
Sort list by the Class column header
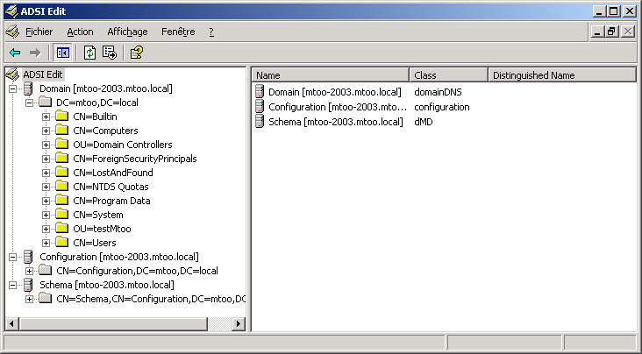point(447,75)
